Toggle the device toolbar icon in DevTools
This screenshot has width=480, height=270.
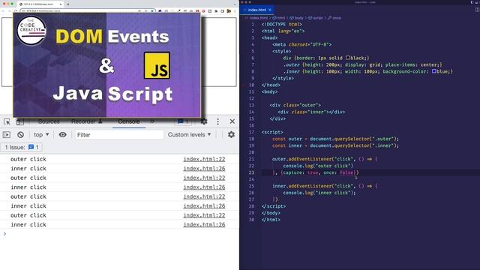click(x=20, y=121)
